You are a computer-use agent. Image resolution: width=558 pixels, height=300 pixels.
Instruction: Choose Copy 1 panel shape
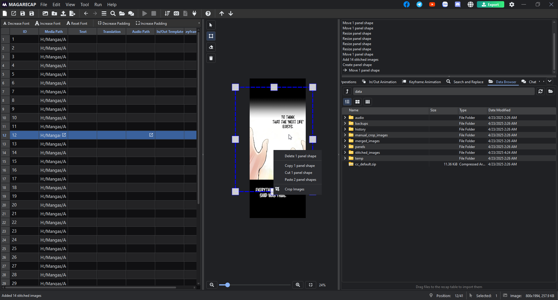298,166
